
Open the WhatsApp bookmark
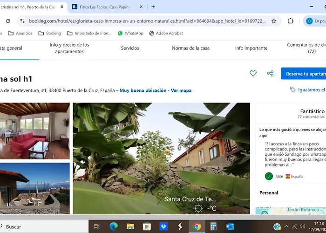click(130, 34)
